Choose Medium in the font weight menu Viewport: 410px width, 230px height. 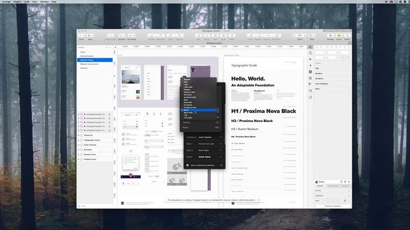199,89
